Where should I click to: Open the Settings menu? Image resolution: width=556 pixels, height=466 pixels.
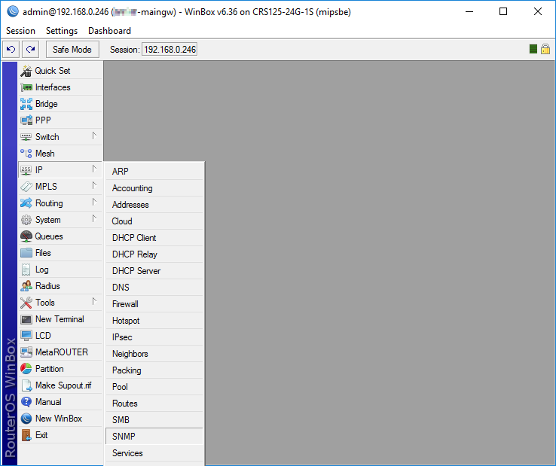pos(62,31)
